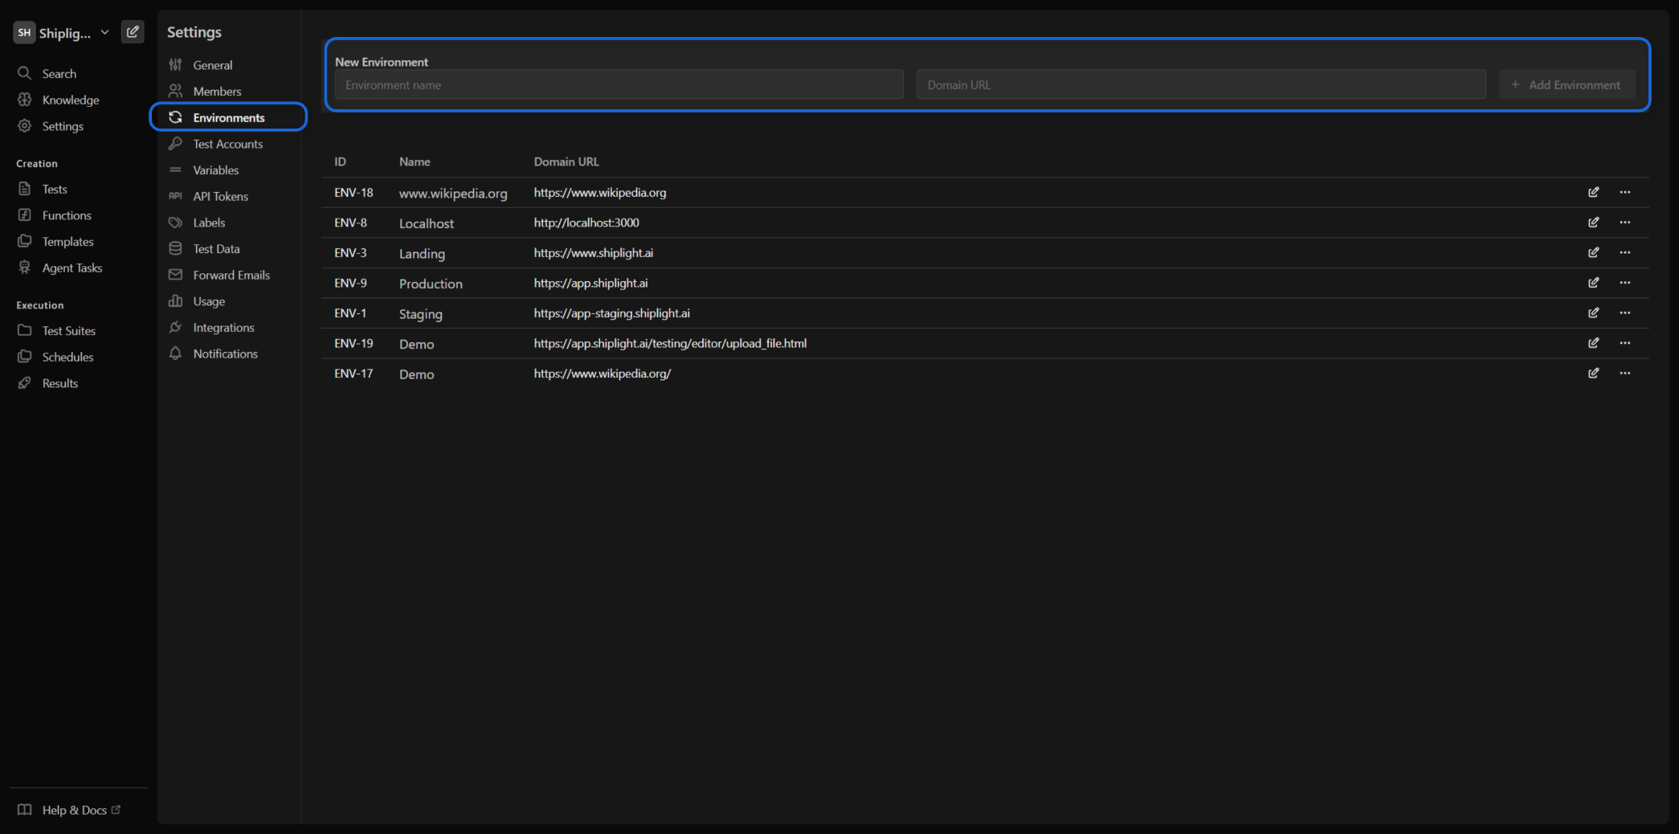Click the compose icon beside workspace name
1679x834 pixels.
pyautogui.click(x=133, y=32)
